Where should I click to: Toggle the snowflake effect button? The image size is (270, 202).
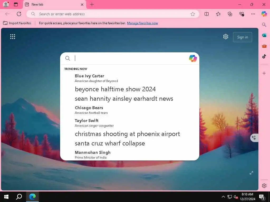(254, 138)
